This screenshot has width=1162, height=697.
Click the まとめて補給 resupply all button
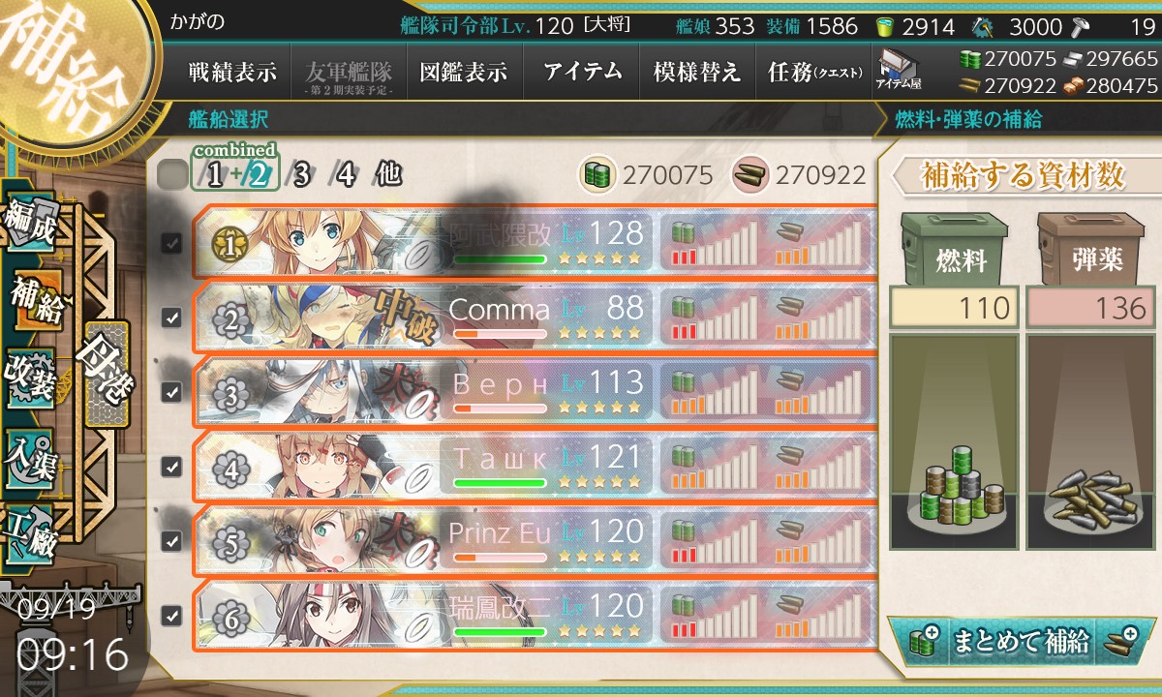pos(1021,642)
